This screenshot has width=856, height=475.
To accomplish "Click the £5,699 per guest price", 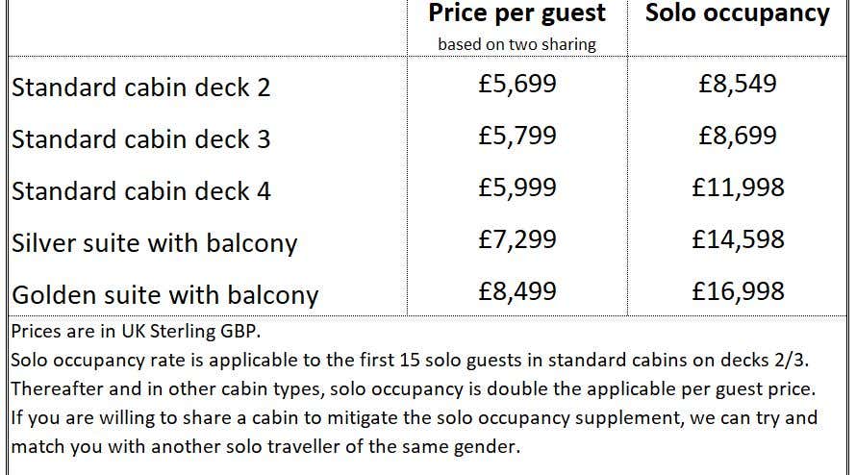I will click(x=517, y=84).
